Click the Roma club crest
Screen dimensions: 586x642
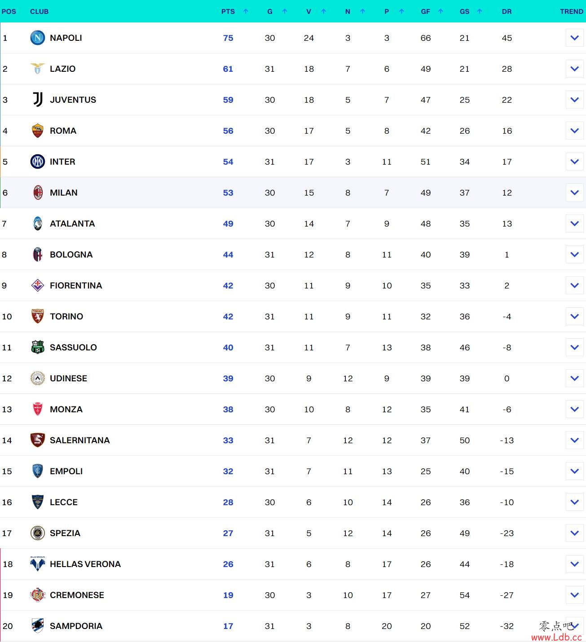[x=38, y=131]
